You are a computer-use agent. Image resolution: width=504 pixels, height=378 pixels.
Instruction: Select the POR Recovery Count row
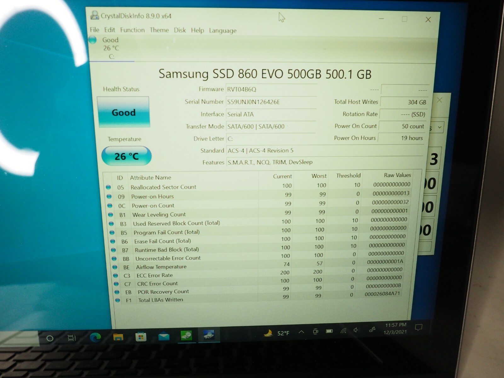pos(259,289)
